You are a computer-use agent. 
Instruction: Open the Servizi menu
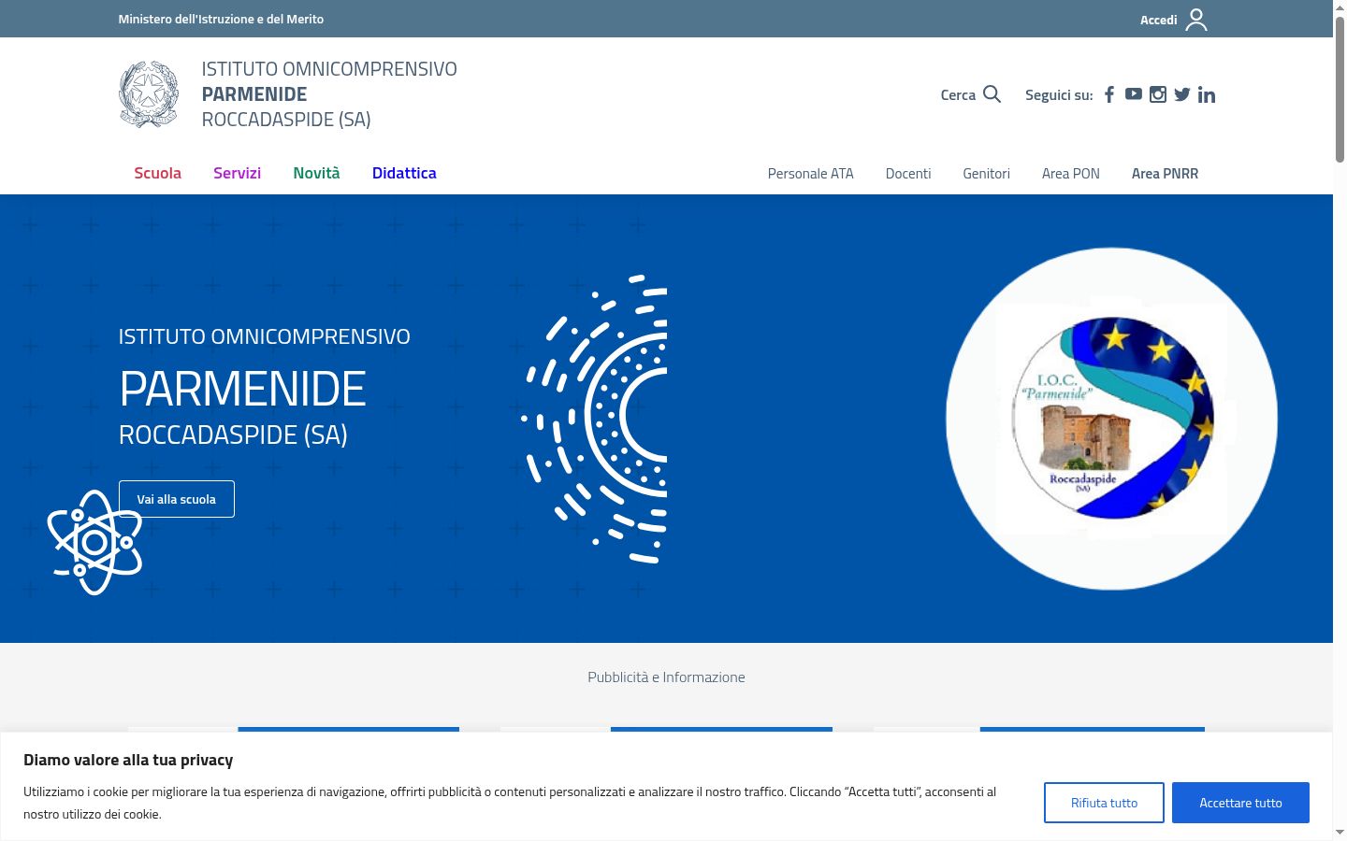(x=237, y=173)
